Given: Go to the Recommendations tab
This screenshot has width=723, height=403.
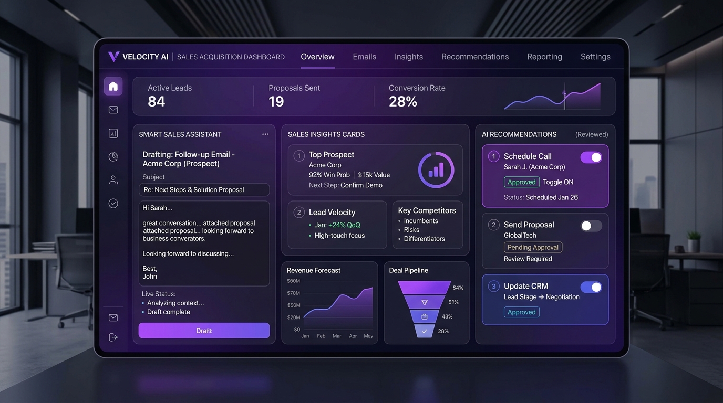Looking at the screenshot, I should click(x=475, y=57).
